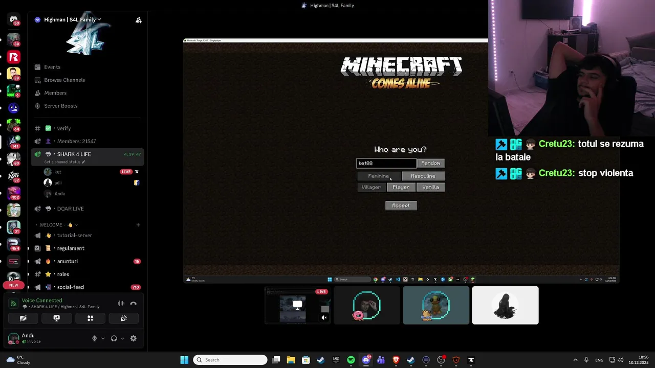The width and height of the screenshot is (655, 368).
Task: Open the red R server icon
Action: [14, 57]
